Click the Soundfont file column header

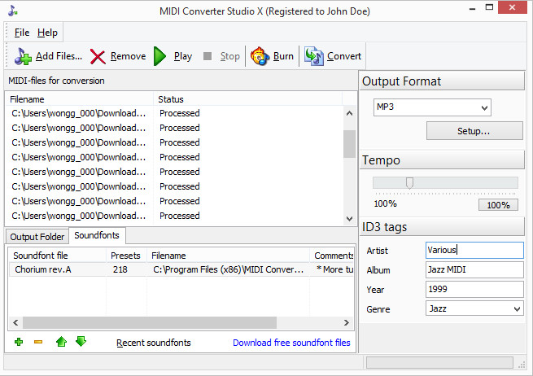pos(58,256)
